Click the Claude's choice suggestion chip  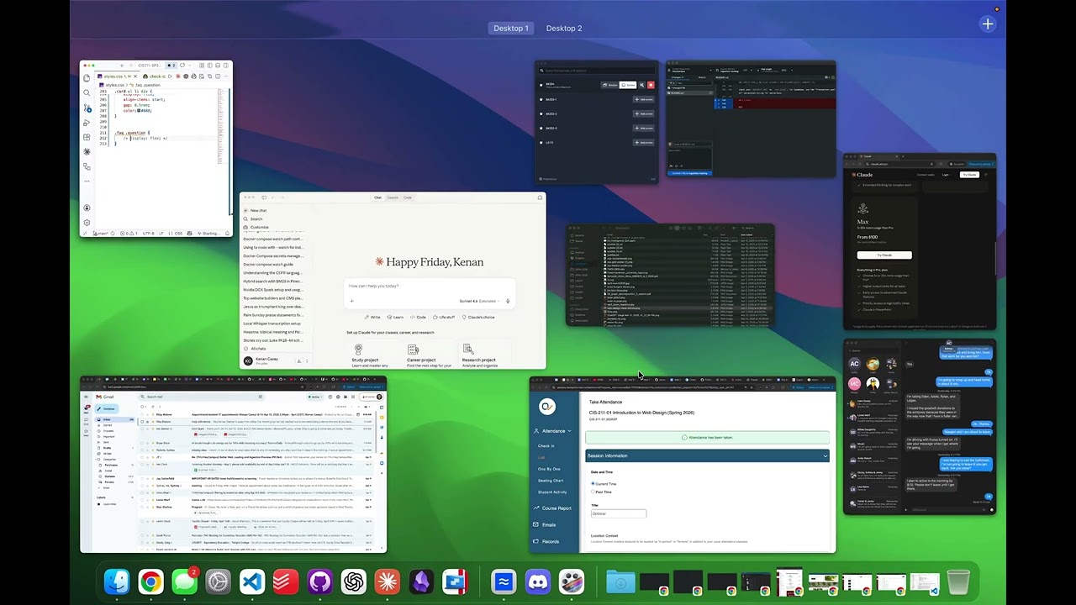pyautogui.click(x=479, y=317)
